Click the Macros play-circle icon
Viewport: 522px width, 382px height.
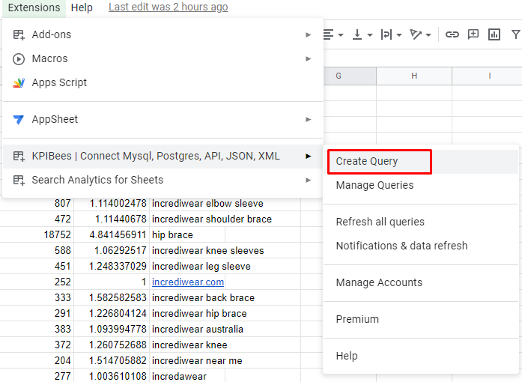[x=19, y=59]
